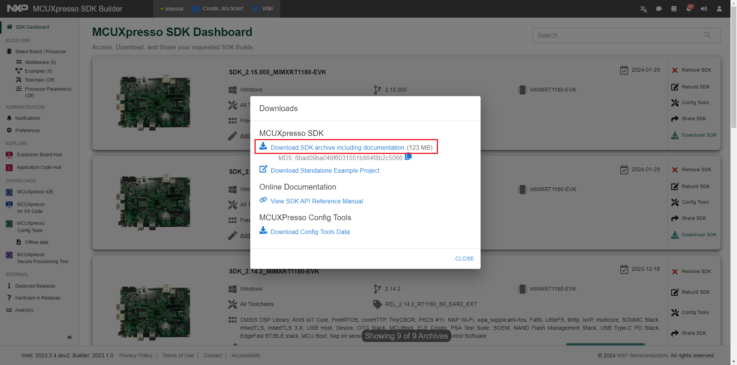Go to Preferences in sidebar

click(27, 131)
